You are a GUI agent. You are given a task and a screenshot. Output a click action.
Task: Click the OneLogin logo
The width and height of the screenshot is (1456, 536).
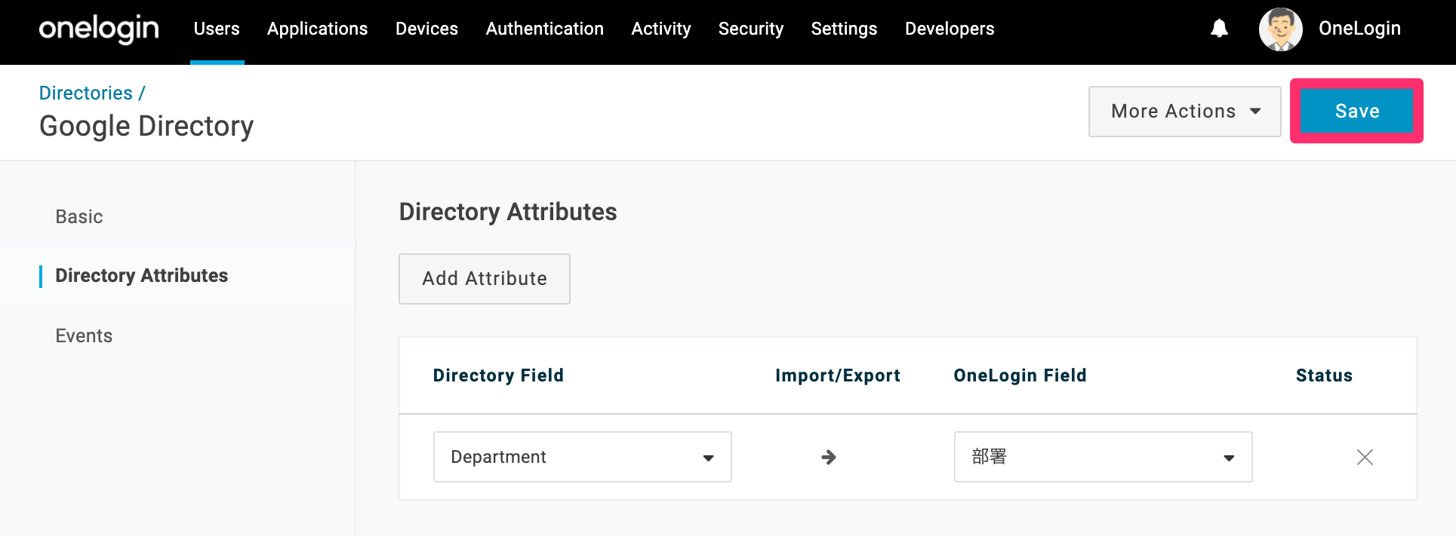pos(99,29)
